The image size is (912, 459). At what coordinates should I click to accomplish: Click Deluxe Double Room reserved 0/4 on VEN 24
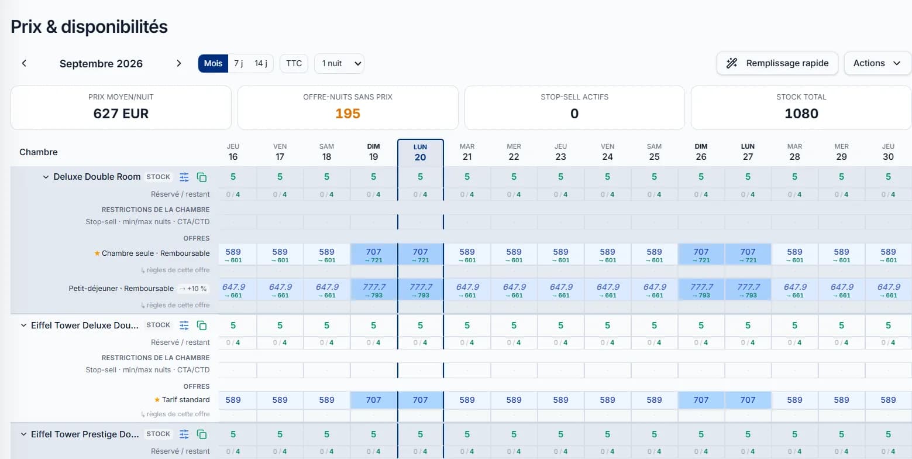coord(607,194)
